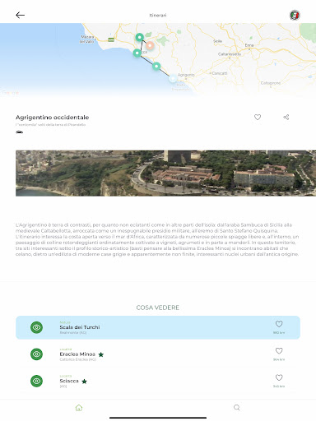Add Scala dei Turchi to favorites
Screen dimensions: 316x421
279,324
